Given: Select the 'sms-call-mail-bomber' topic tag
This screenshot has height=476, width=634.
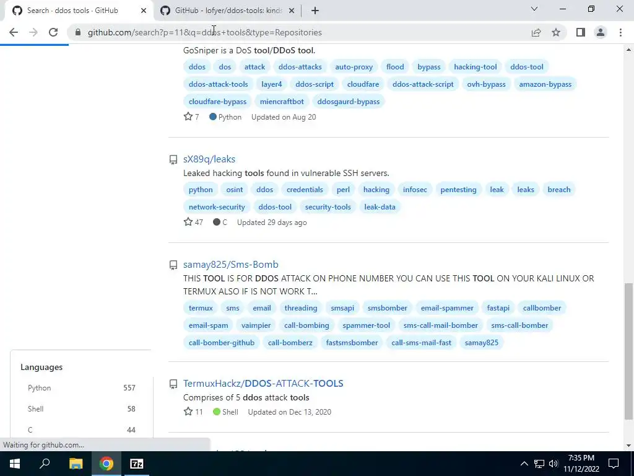Looking at the screenshot, I should point(440,325).
